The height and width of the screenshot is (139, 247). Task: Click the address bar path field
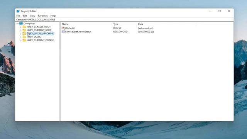[124, 20]
